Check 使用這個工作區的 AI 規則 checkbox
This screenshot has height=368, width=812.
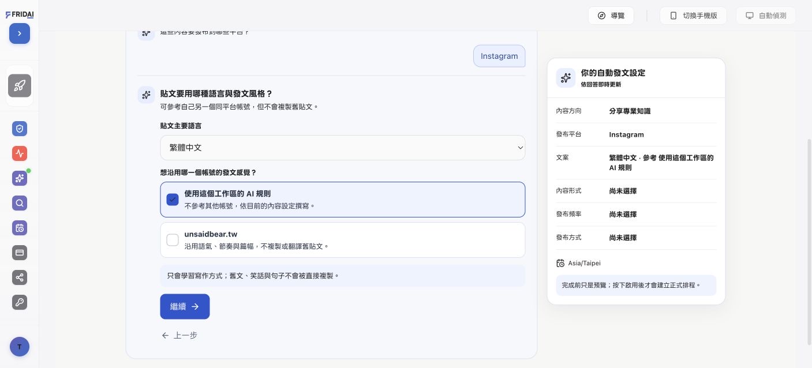[173, 200]
